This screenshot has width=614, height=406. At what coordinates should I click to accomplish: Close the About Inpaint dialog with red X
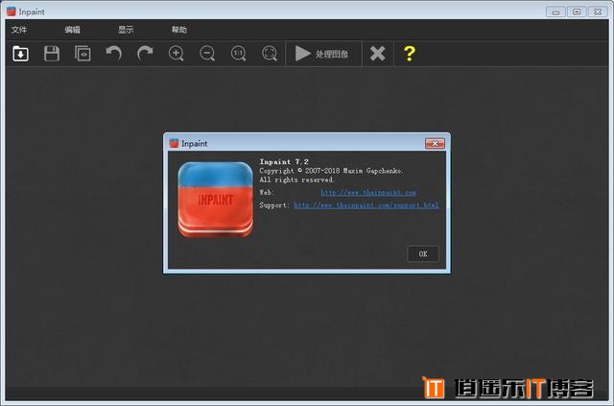[435, 143]
